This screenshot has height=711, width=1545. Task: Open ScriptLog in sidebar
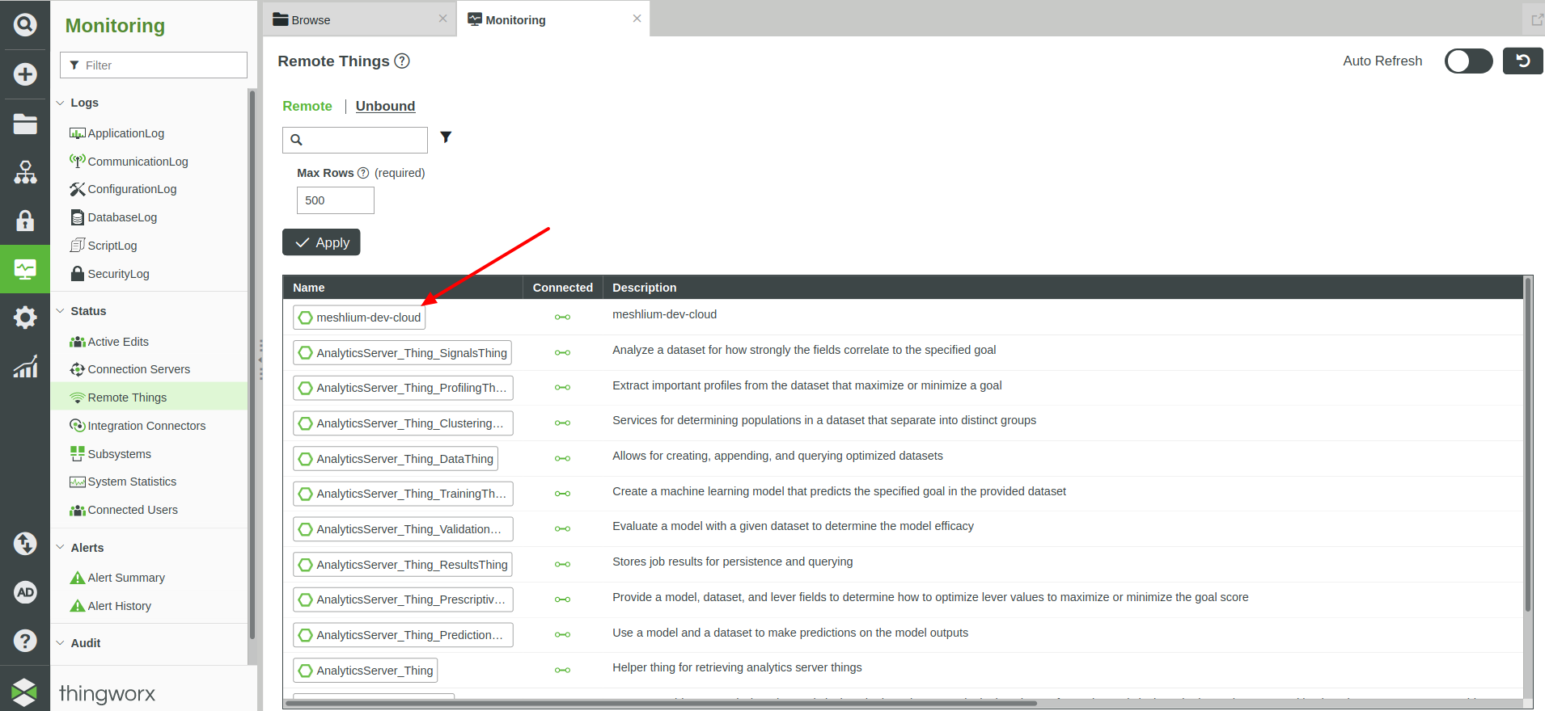pyautogui.click(x=104, y=246)
